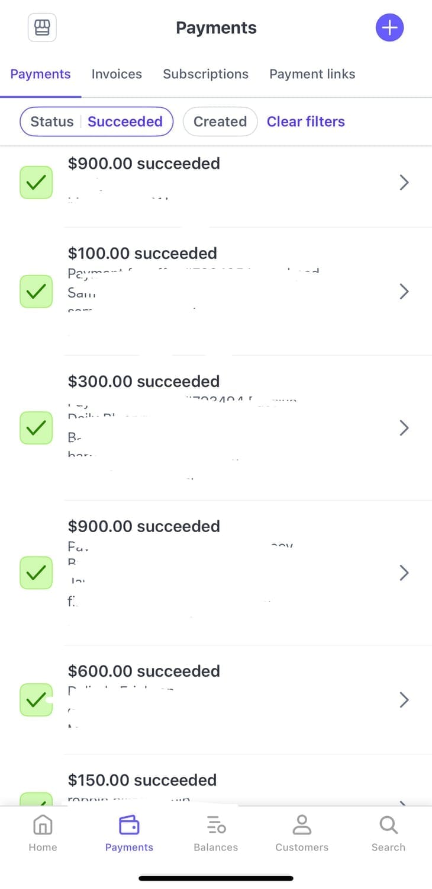Image resolution: width=432 pixels, height=889 pixels.
Task: Open details chevron for $300.00 payment
Action: [404, 427]
